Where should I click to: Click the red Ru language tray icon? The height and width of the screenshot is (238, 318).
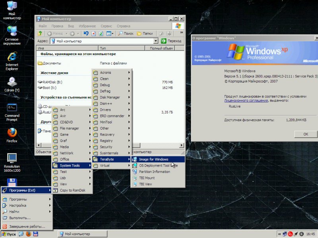[290, 234]
